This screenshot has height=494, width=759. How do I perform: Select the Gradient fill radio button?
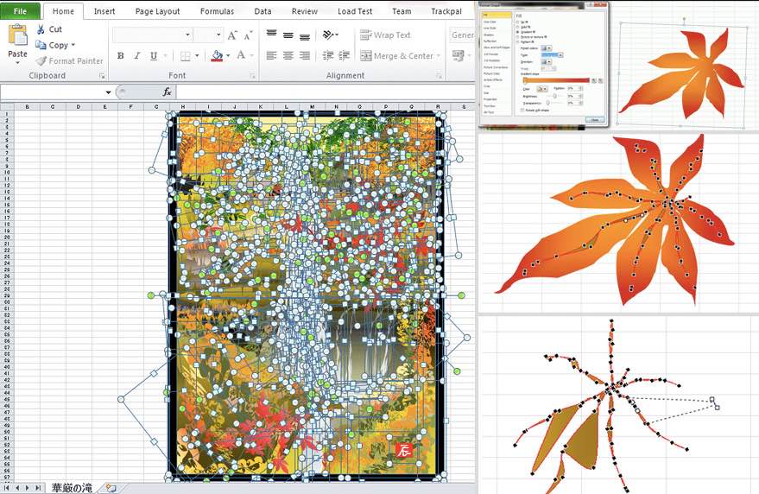click(517, 33)
